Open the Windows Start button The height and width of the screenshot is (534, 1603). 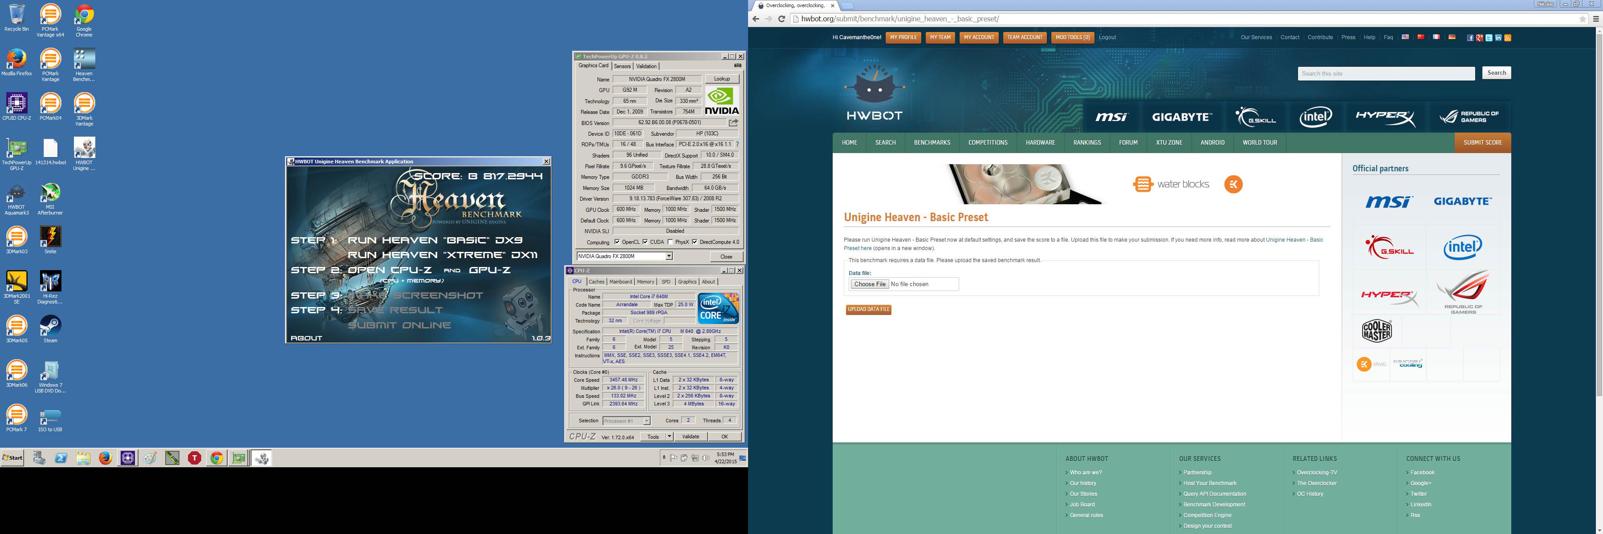[12, 458]
